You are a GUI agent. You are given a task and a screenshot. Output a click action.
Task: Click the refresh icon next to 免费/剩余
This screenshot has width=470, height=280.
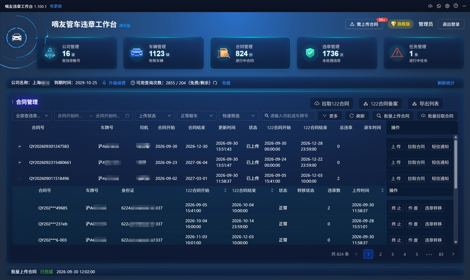(215, 83)
